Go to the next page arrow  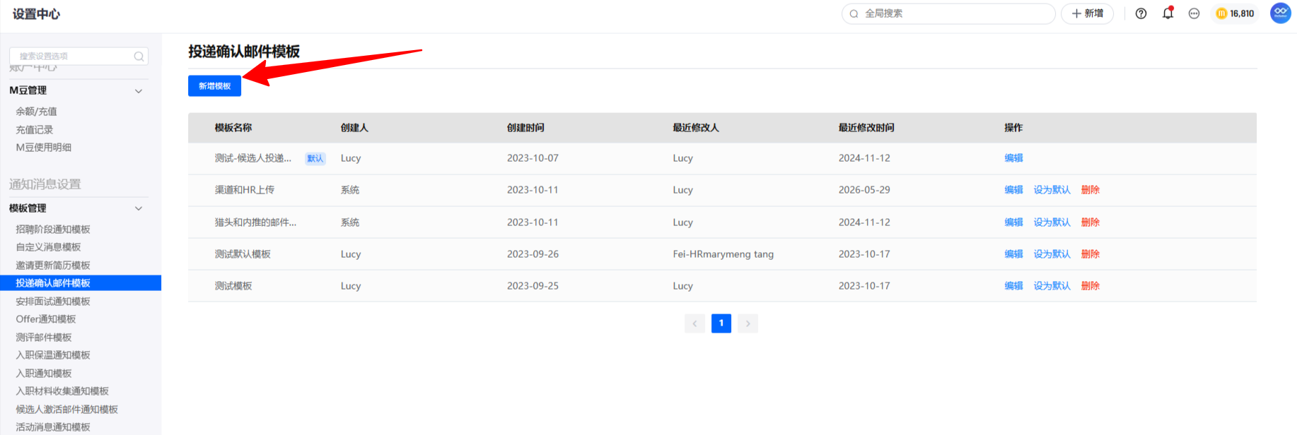(748, 323)
